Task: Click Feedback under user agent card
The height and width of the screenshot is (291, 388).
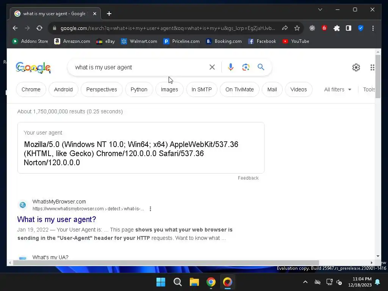Action: click(x=248, y=178)
